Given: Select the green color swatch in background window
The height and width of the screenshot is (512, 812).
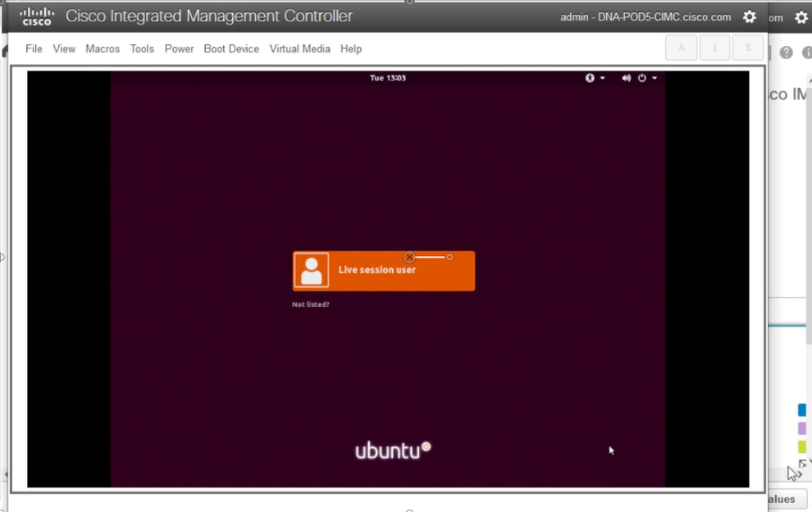Looking at the screenshot, I should click(802, 446).
